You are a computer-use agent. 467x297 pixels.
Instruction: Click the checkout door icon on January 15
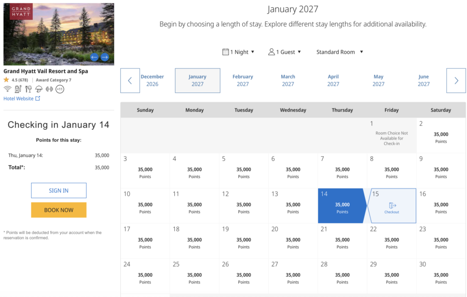[x=392, y=205]
